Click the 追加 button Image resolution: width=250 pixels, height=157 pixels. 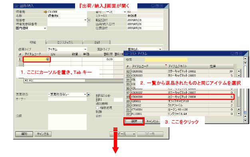tap(24, 134)
